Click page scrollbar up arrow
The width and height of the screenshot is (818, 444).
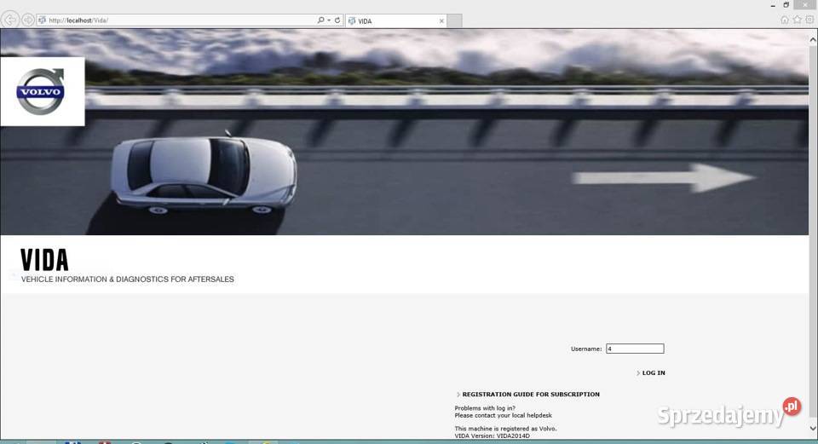(813, 39)
